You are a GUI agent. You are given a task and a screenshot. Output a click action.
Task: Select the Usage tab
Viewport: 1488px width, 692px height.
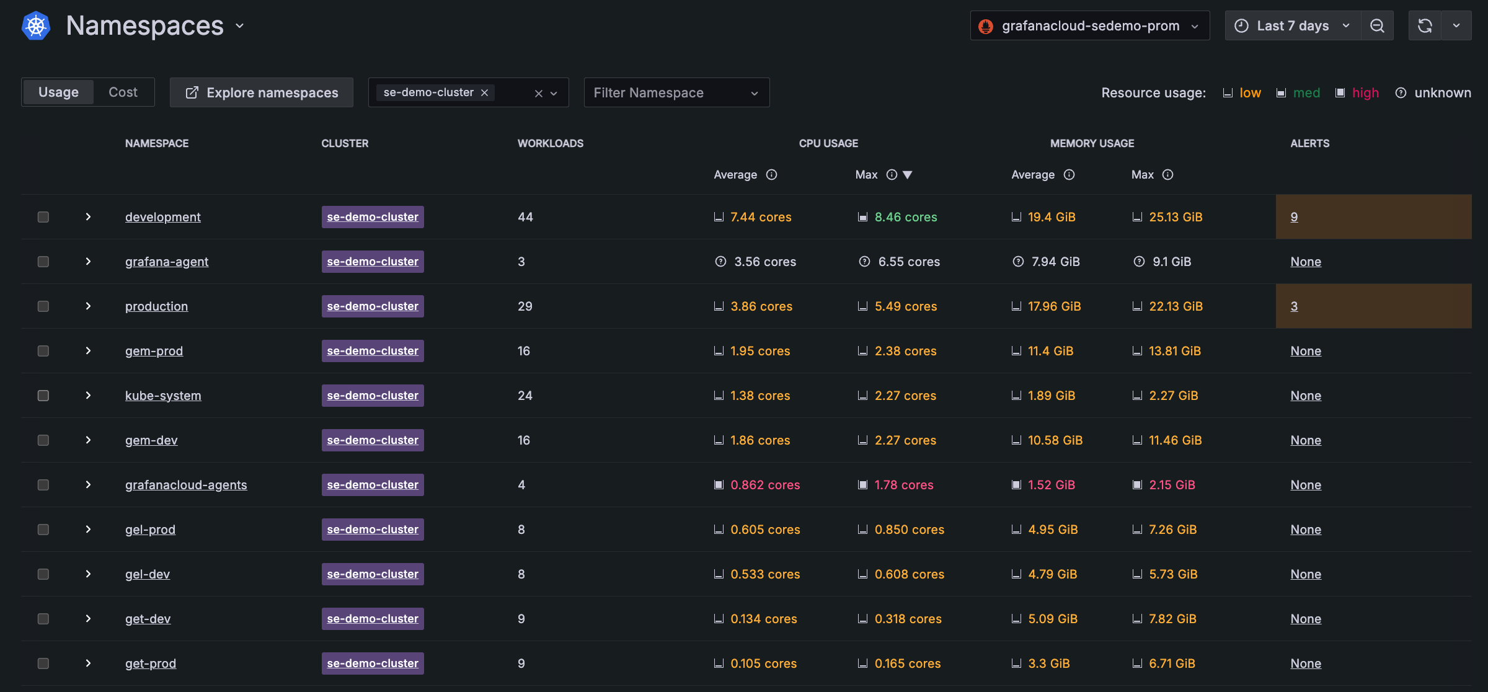58,92
